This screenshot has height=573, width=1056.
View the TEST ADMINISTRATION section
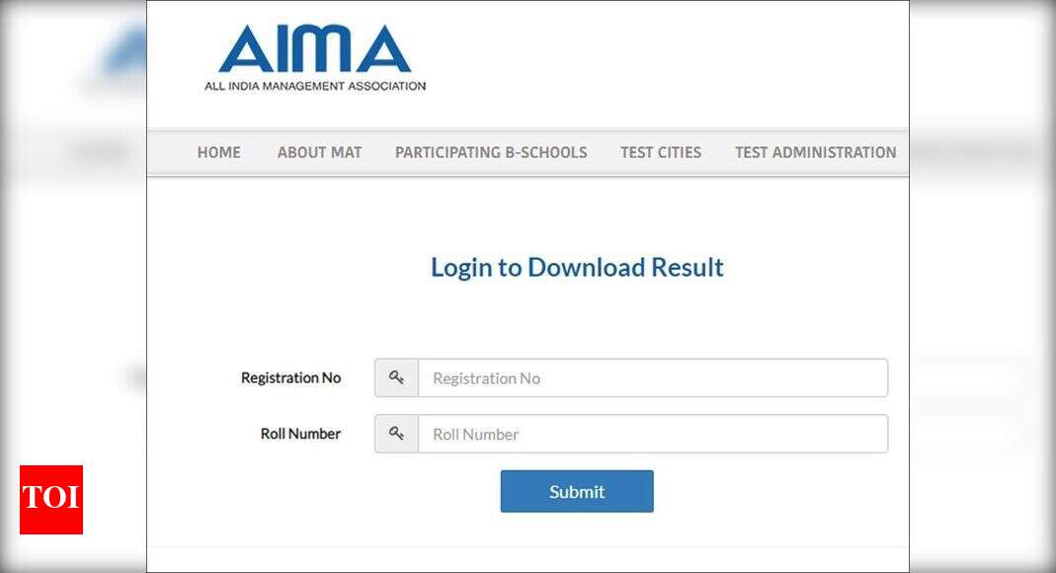coord(814,152)
